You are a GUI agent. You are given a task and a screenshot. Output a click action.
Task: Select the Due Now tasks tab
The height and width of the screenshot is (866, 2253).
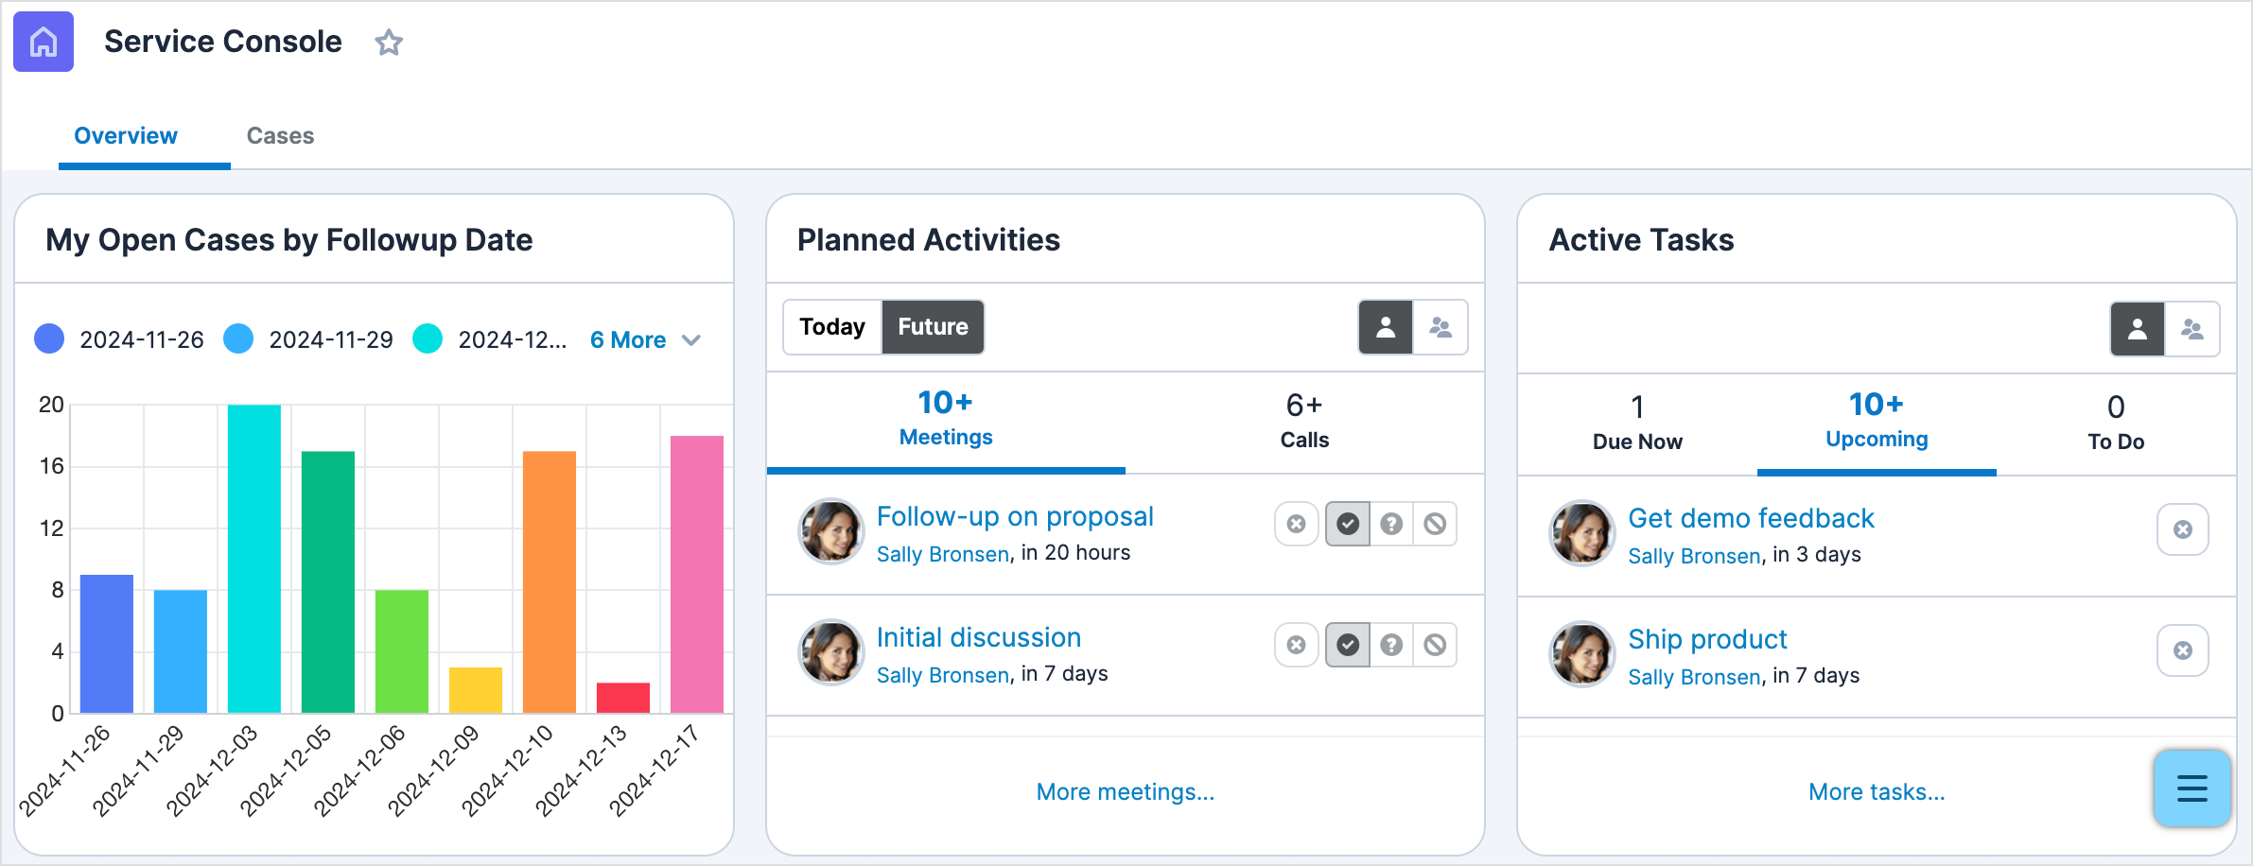[1637, 423]
